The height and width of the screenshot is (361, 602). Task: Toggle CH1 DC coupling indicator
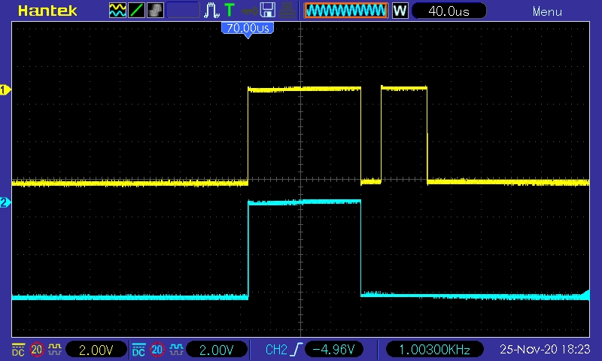18,350
